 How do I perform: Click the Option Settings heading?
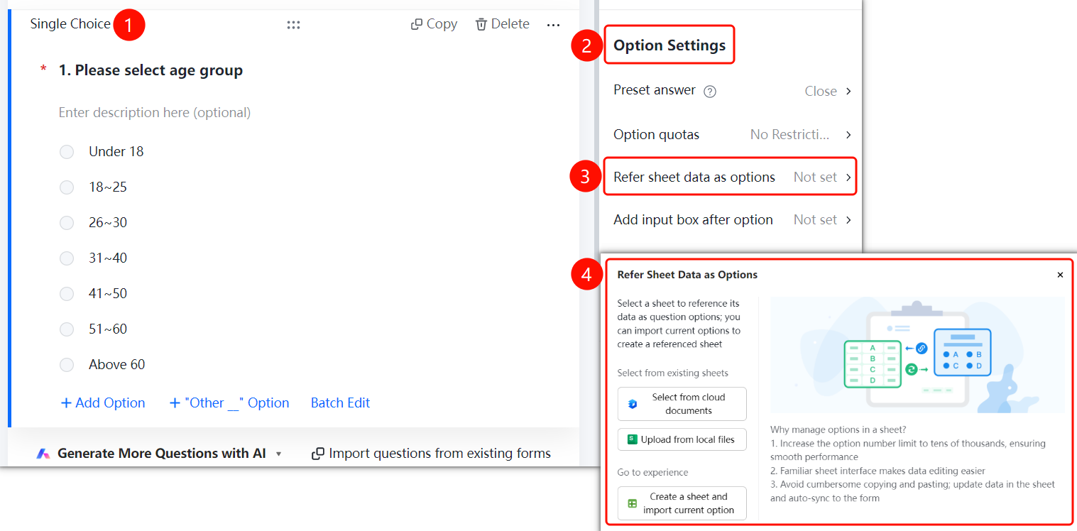tap(669, 45)
